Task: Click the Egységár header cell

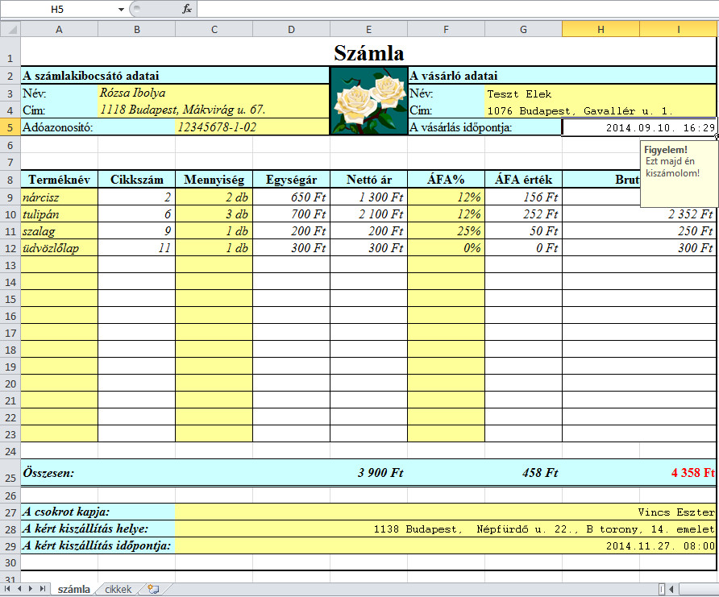Action: (291, 179)
